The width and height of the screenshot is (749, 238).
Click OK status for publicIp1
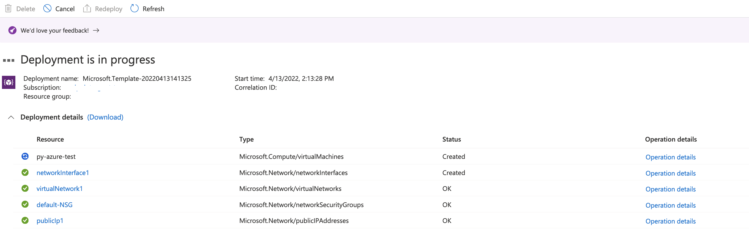pos(447,221)
